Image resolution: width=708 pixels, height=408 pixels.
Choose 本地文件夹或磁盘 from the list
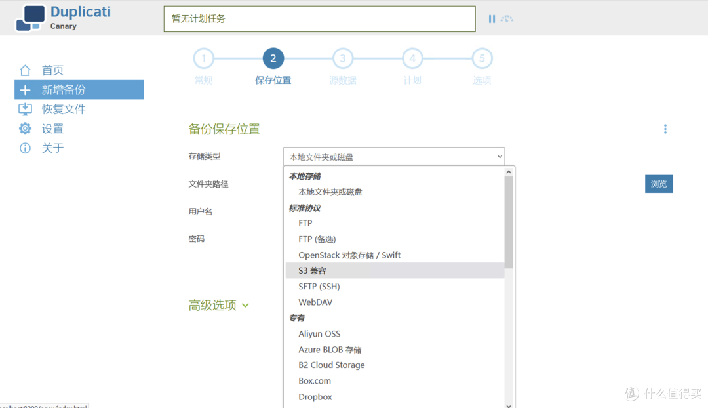pos(395,192)
